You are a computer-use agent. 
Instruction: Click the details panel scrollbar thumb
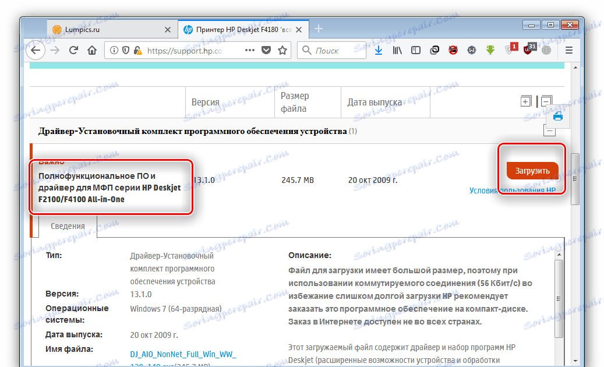tap(559, 299)
